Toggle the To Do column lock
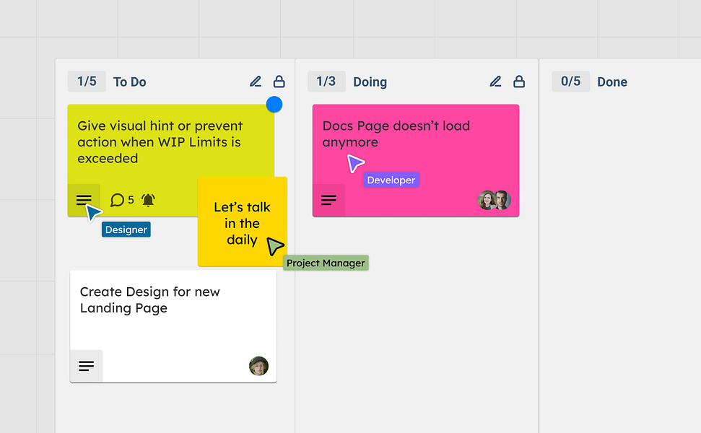The height and width of the screenshot is (433, 701). coord(279,82)
